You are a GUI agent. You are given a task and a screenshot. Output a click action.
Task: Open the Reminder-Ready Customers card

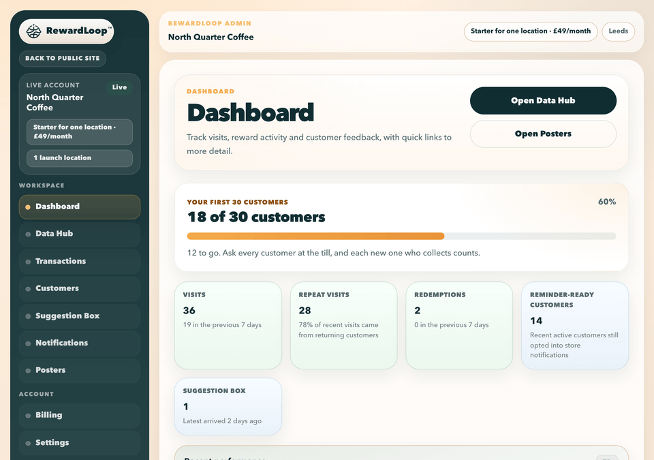pyautogui.click(x=575, y=326)
